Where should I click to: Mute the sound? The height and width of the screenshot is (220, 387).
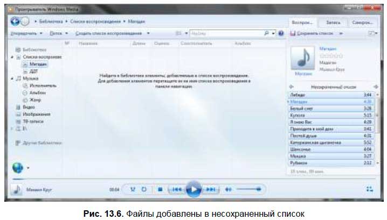tap(229, 189)
